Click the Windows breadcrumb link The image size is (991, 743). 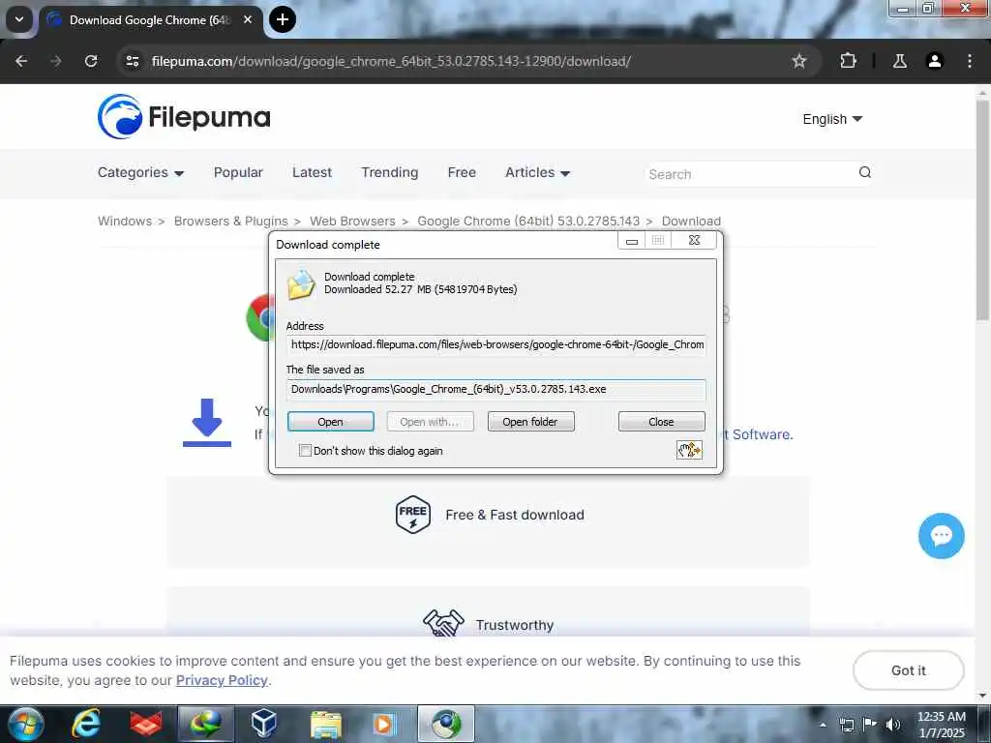pyautogui.click(x=125, y=222)
